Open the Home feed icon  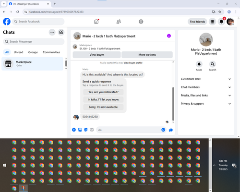click(x=96, y=22)
